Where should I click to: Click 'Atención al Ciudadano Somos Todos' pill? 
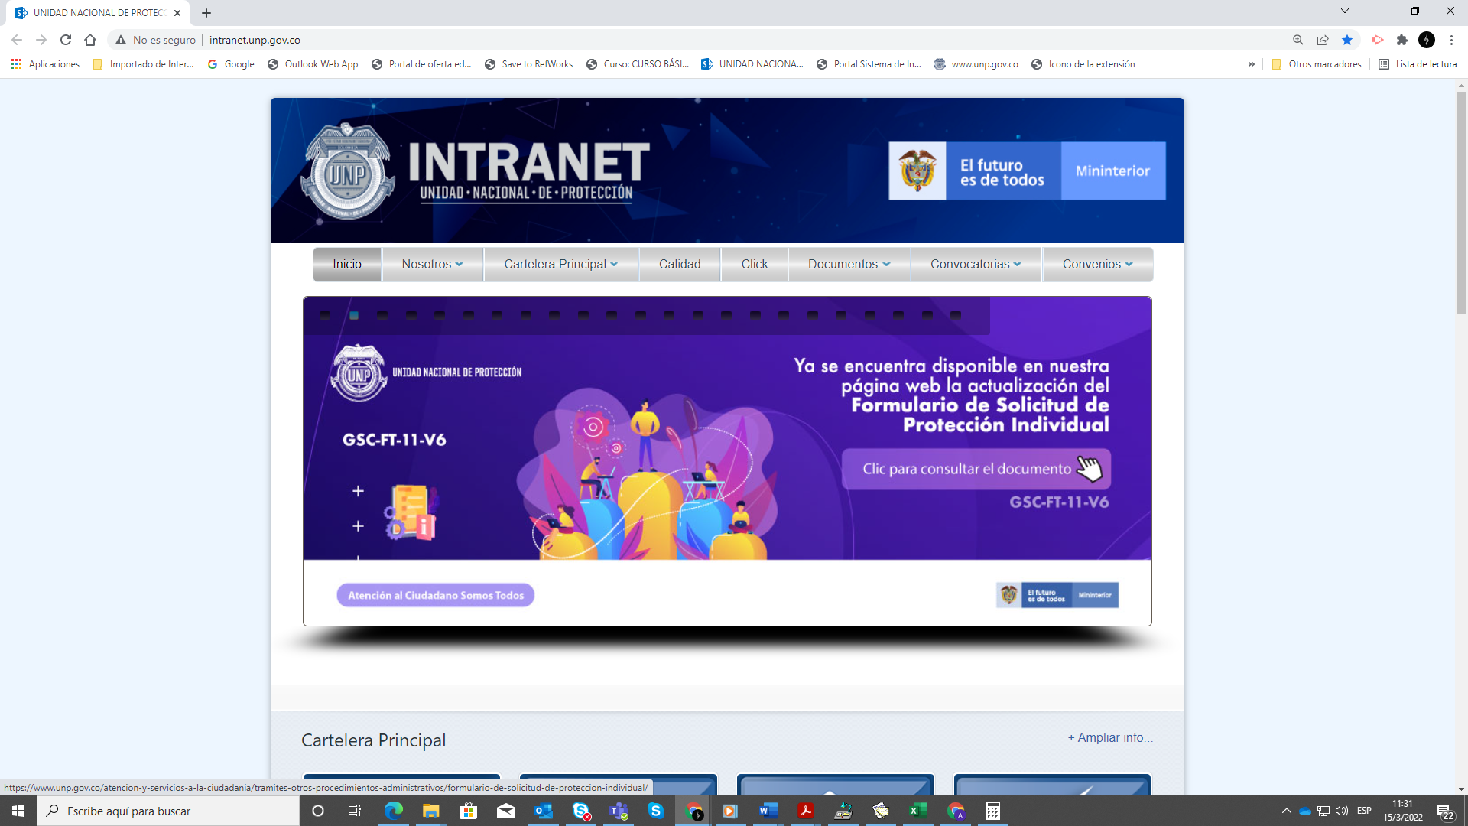pos(436,595)
